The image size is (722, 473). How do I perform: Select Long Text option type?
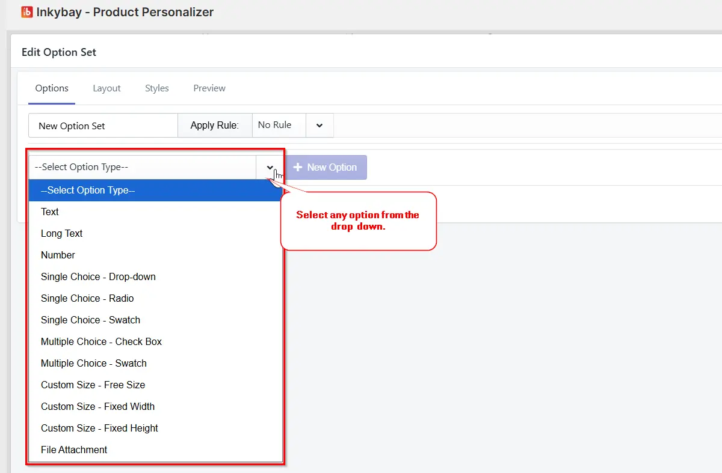click(x=155, y=233)
